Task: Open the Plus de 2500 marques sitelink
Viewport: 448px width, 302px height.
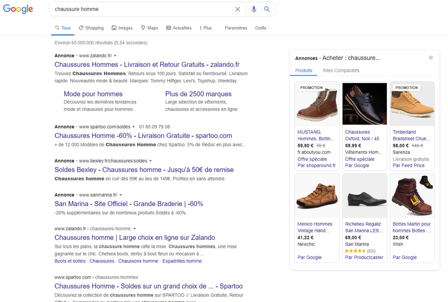Action: [x=198, y=94]
